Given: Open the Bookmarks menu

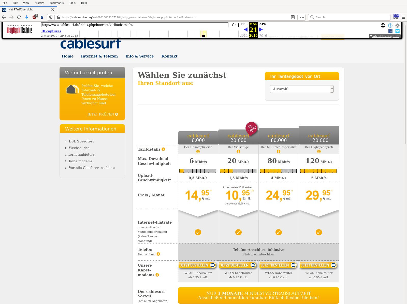Looking at the screenshot, I should coord(56,3).
